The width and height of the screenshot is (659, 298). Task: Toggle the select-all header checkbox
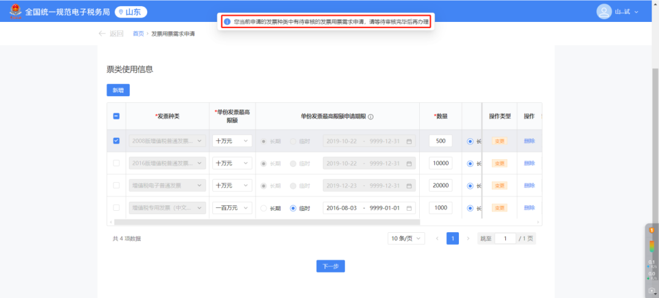click(x=117, y=116)
